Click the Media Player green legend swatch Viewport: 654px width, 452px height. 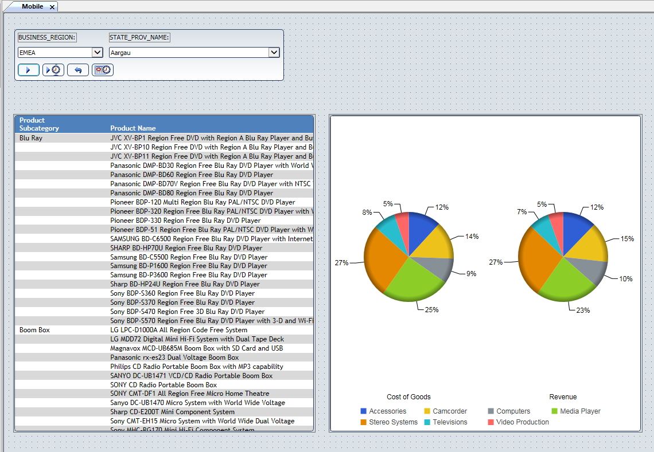[554, 411]
